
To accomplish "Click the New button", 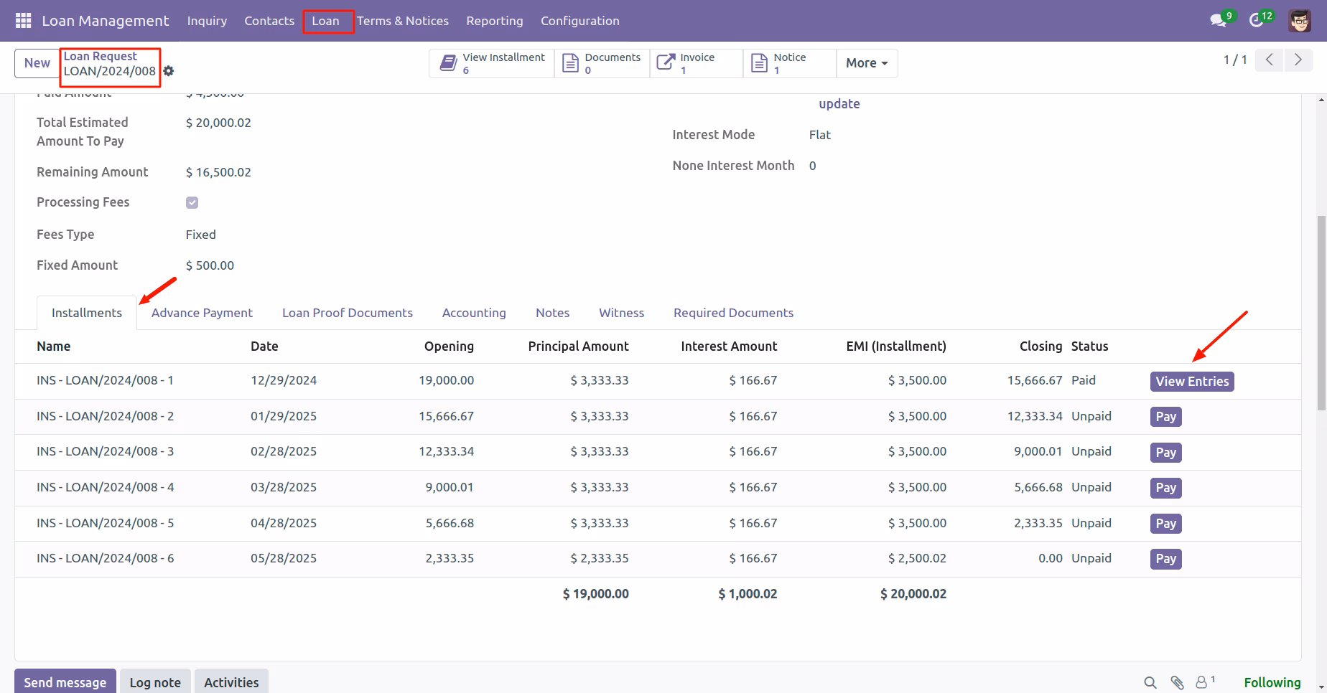I will (x=37, y=63).
